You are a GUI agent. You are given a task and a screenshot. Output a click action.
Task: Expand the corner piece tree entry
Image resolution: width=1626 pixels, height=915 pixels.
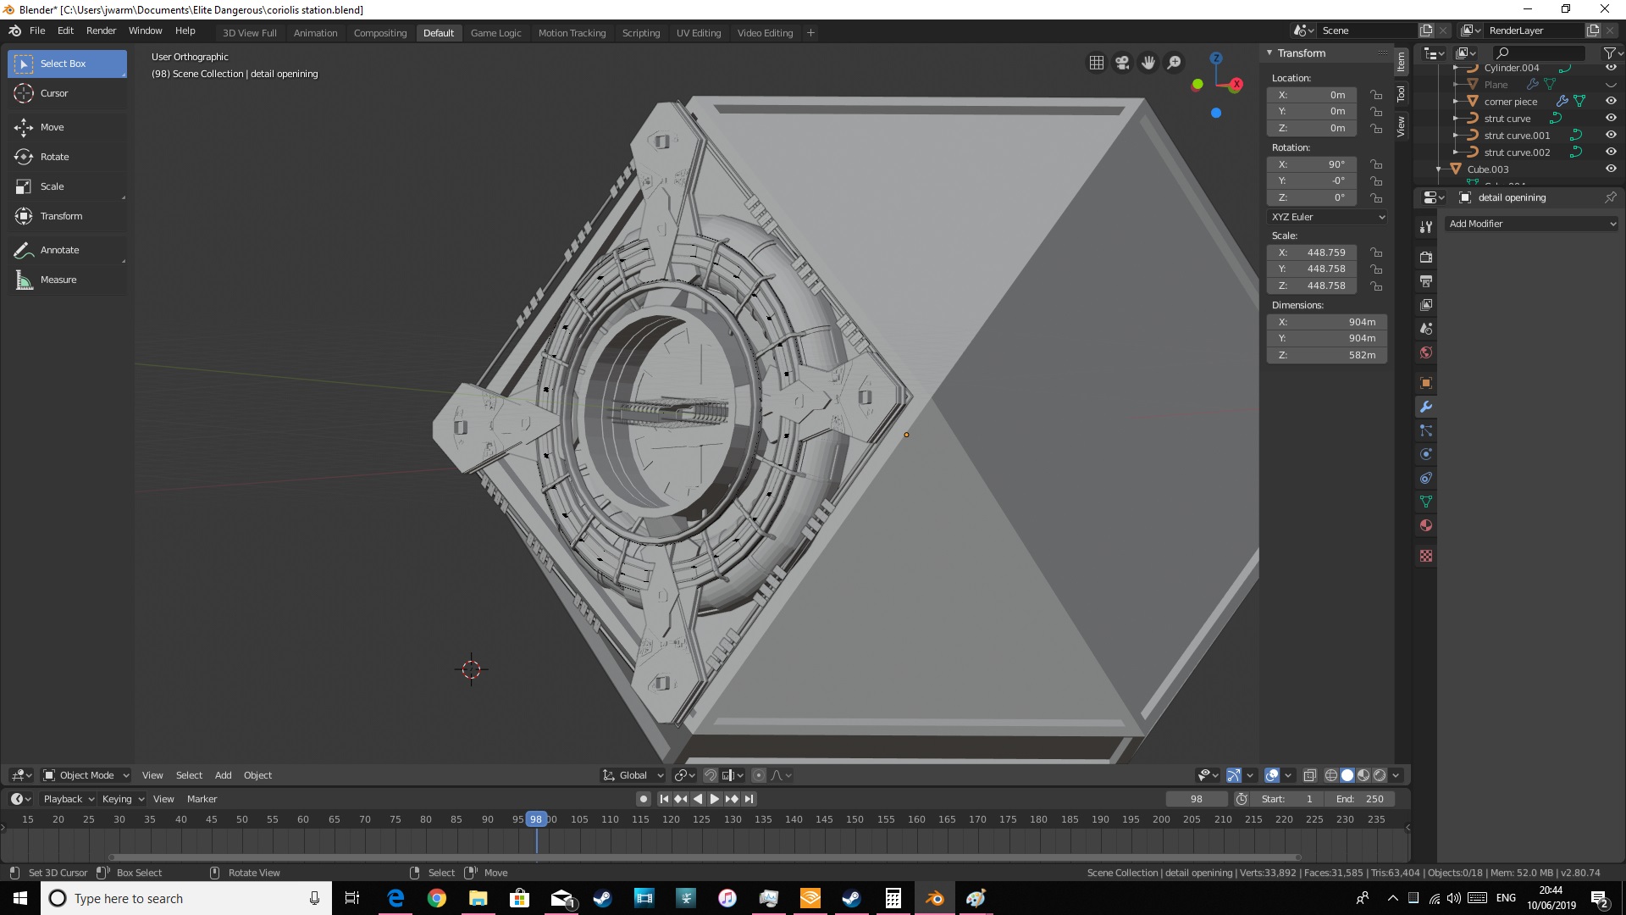pyautogui.click(x=1456, y=102)
